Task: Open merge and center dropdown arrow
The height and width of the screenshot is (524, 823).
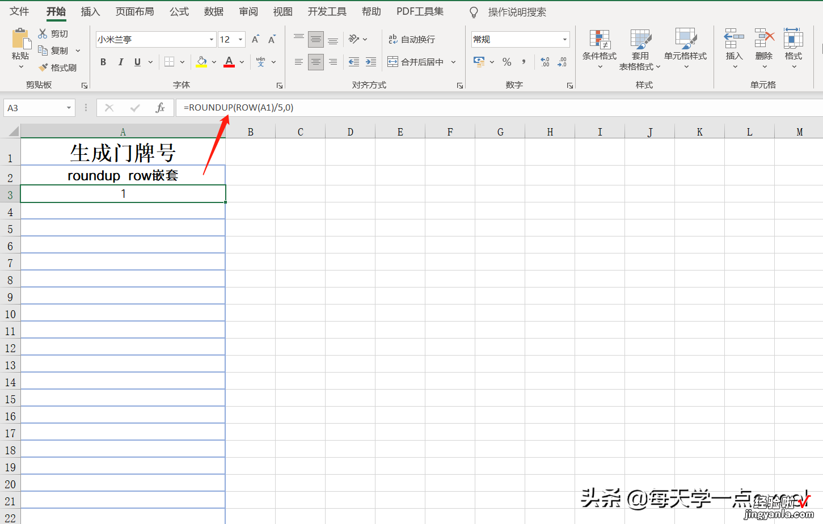Action: click(x=453, y=62)
